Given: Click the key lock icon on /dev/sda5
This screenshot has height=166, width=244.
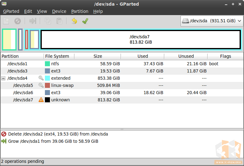Looking at the screenshot, I should pos(41,85).
